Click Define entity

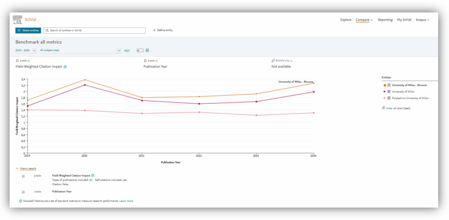point(165,30)
